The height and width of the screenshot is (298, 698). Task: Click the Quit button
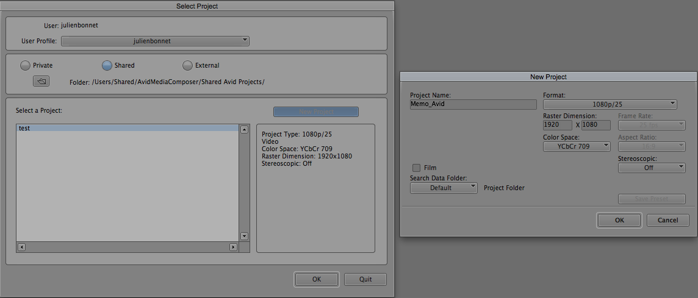click(365, 279)
